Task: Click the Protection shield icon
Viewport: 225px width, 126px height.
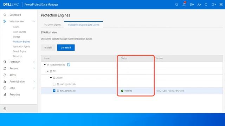Action: tap(5, 62)
